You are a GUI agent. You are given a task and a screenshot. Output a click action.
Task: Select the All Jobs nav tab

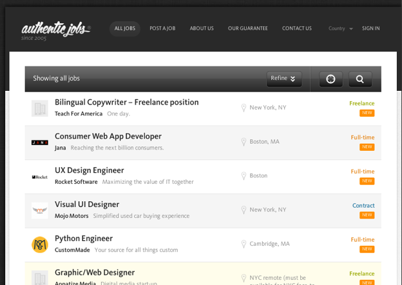125,28
